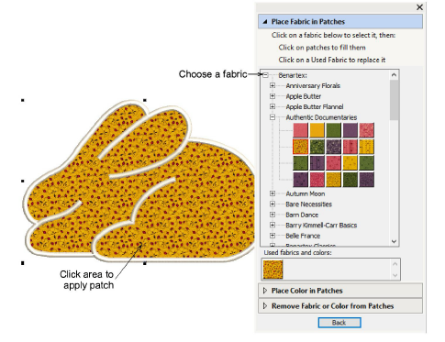The height and width of the screenshot is (342, 445).
Task: Select the Belle France tree item
Action: (303, 236)
